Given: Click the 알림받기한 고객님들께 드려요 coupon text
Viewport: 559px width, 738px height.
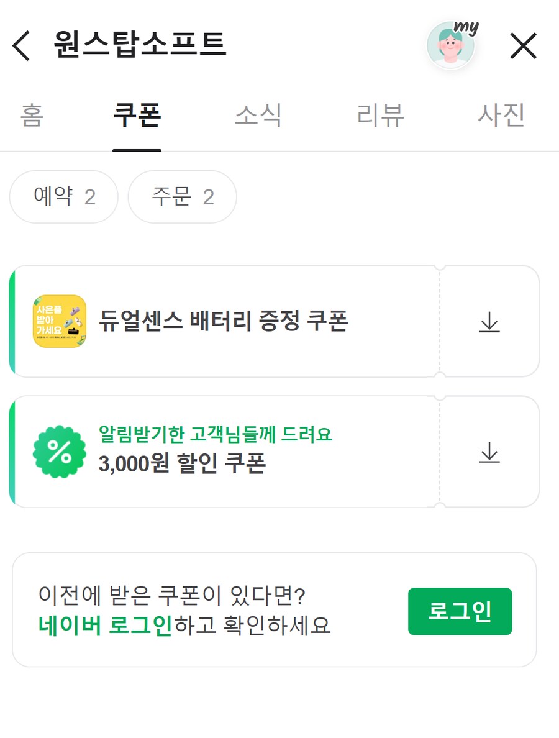Looking at the screenshot, I should tap(215, 434).
